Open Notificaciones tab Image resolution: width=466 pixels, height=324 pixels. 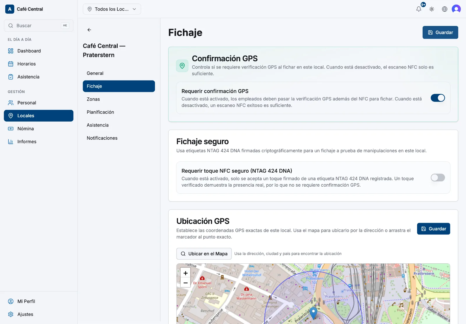point(119,138)
